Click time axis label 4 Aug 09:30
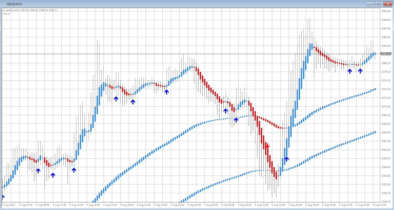This screenshot has width=394, height=210. pos(42,205)
